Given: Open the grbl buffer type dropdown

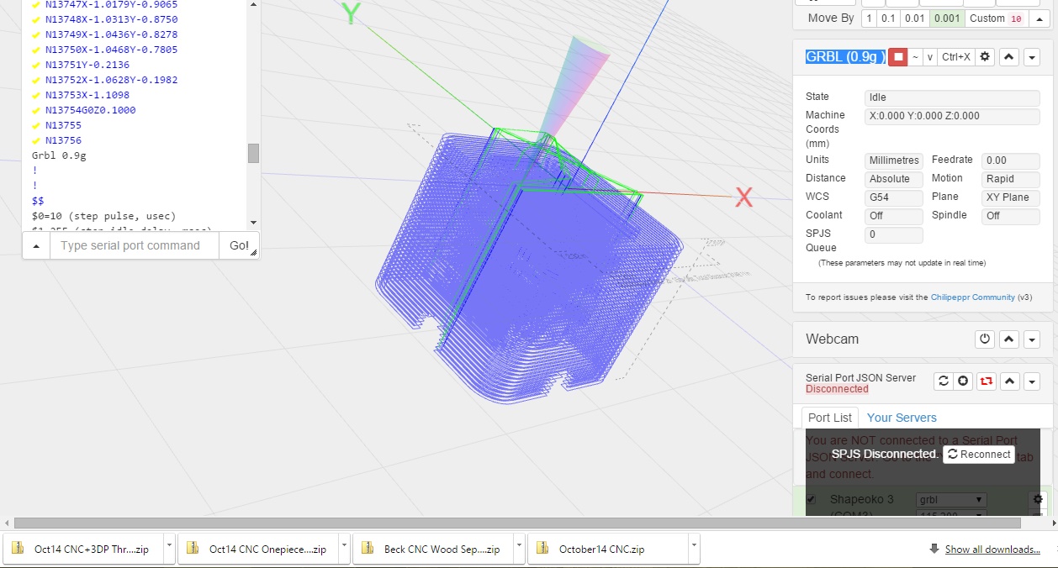Looking at the screenshot, I should 950,499.
